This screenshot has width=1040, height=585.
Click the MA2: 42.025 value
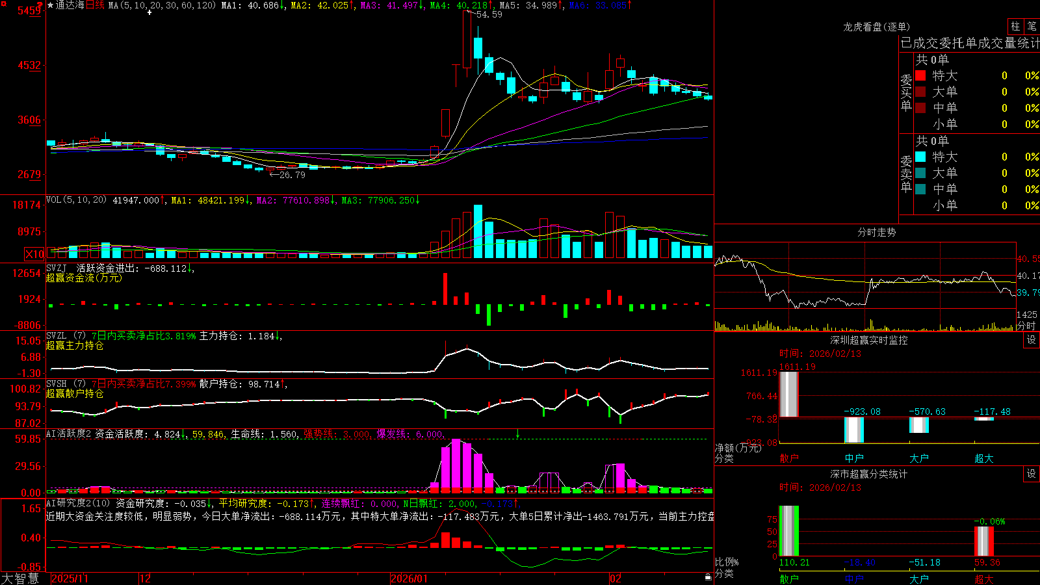pyautogui.click(x=320, y=5)
